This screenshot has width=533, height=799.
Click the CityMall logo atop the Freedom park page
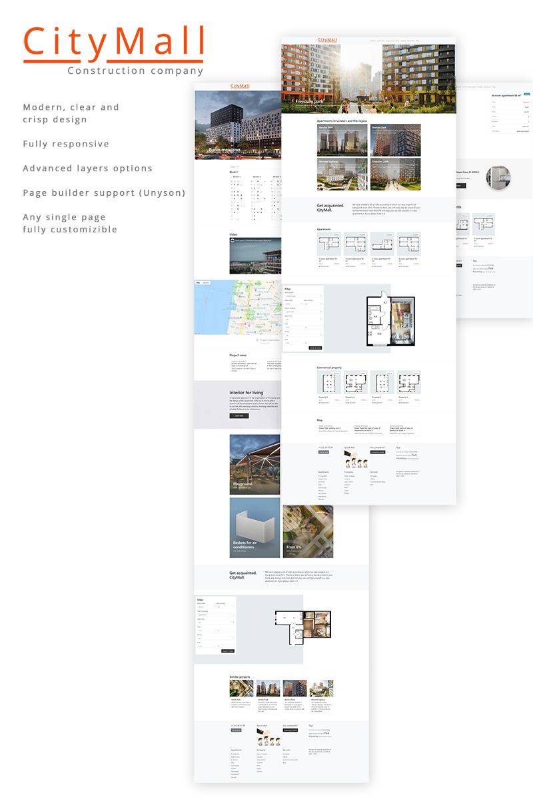326,40
